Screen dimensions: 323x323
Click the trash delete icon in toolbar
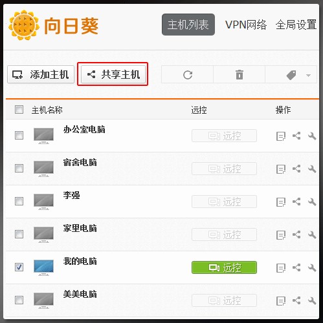[x=239, y=75]
